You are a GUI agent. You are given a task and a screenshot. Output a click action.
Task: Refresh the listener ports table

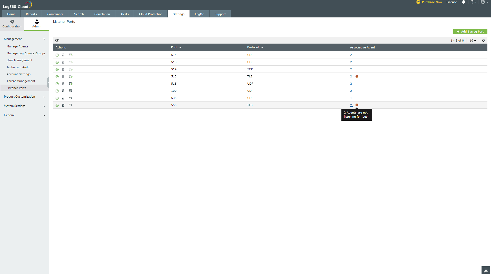483,40
